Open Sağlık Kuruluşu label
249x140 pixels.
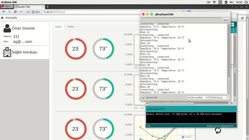pyautogui.click(x=25, y=52)
